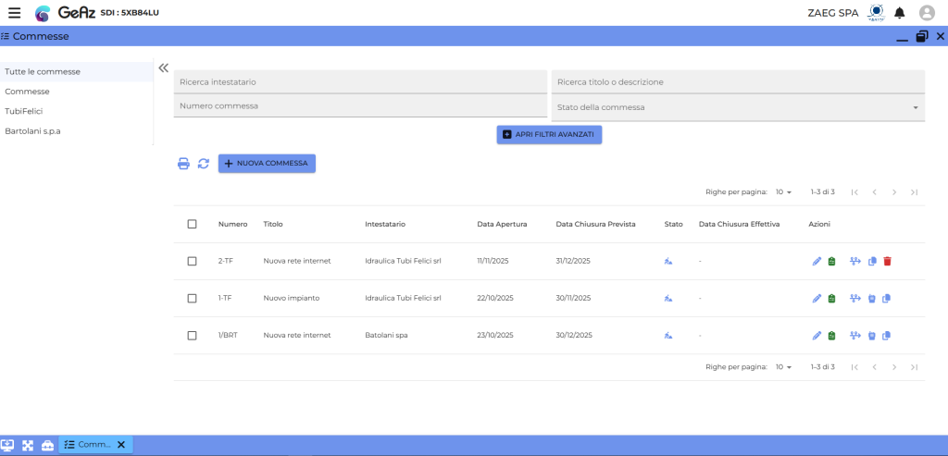Refresh the commesse list

coord(203,164)
